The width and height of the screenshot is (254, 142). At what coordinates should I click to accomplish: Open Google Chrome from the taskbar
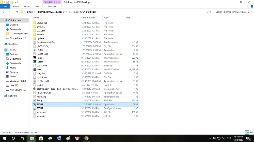(x=86, y=138)
